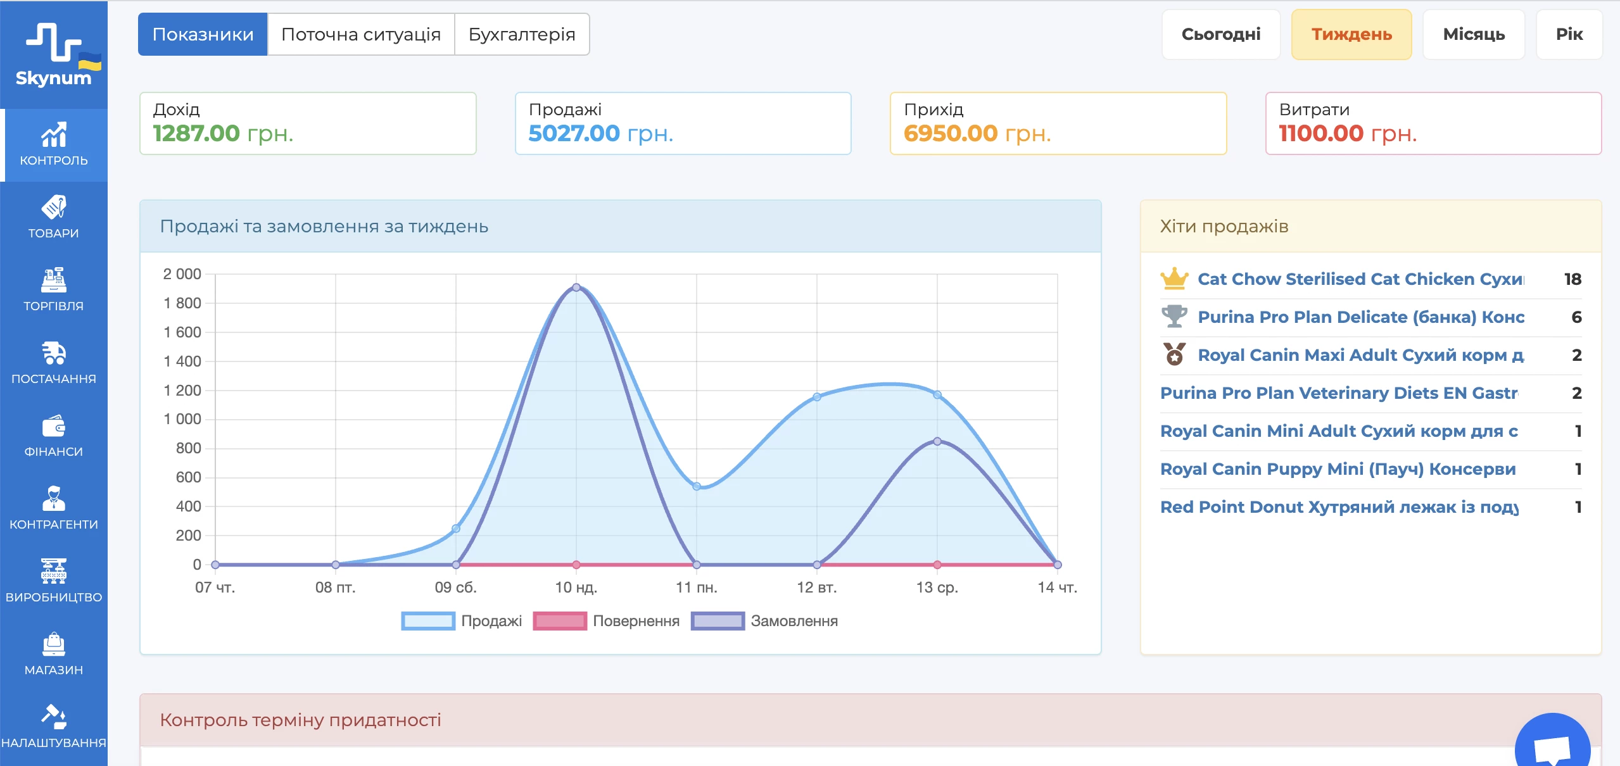Viewport: 1620px width, 766px height.
Task: Click the Хіти продажів panel header
Action: tap(1371, 227)
